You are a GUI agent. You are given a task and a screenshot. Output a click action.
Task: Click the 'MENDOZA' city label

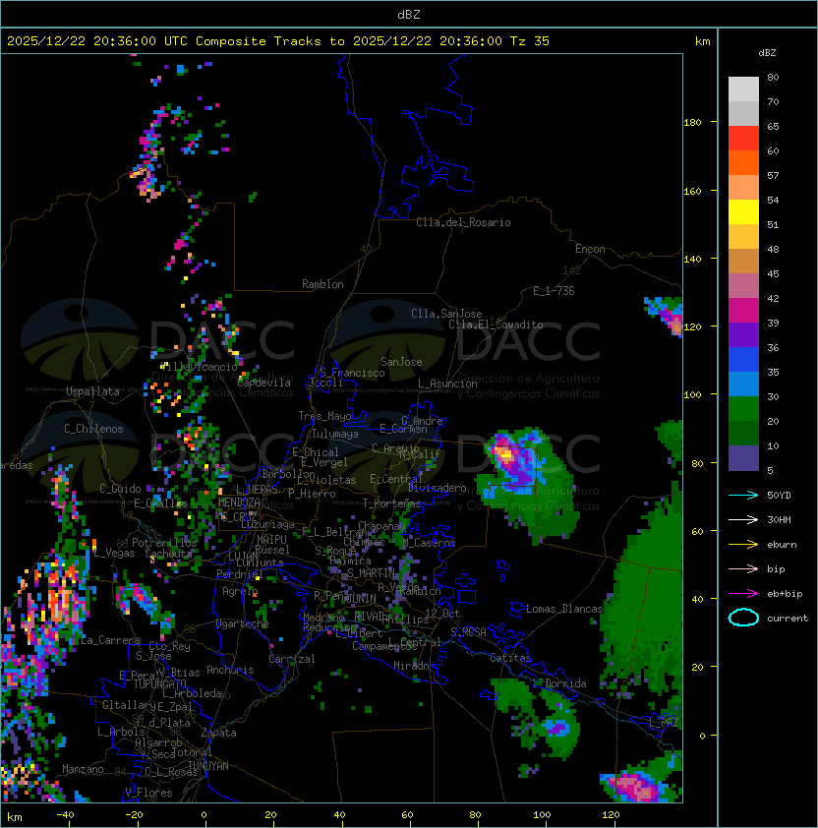point(239,503)
